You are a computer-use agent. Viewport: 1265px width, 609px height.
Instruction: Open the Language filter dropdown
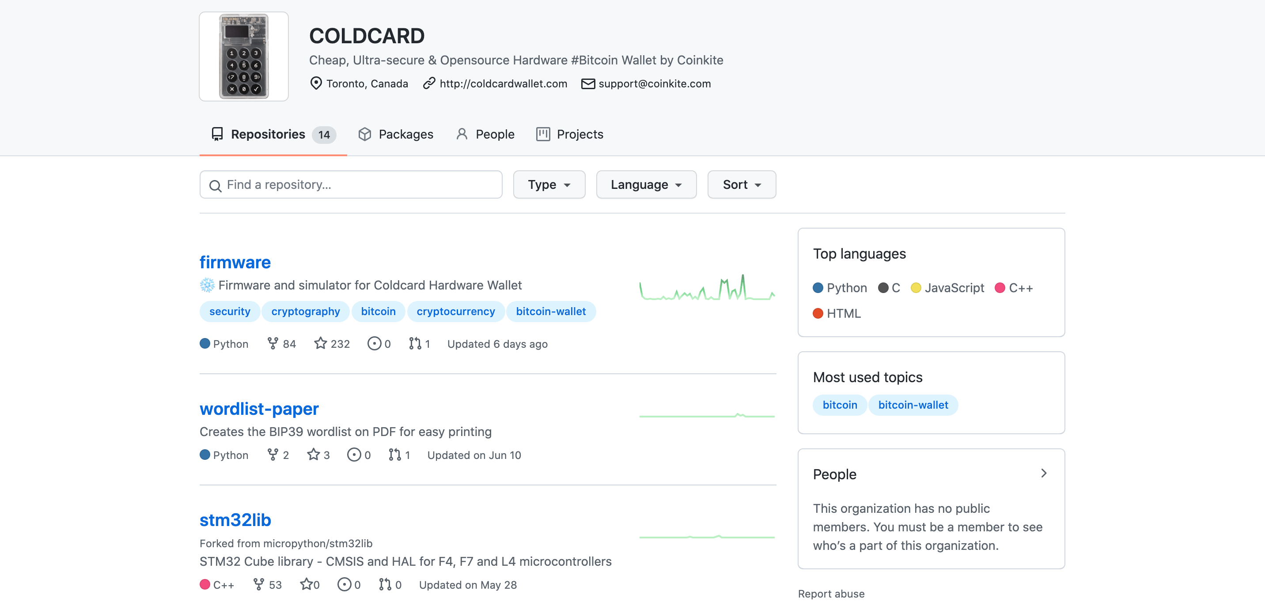[646, 184]
